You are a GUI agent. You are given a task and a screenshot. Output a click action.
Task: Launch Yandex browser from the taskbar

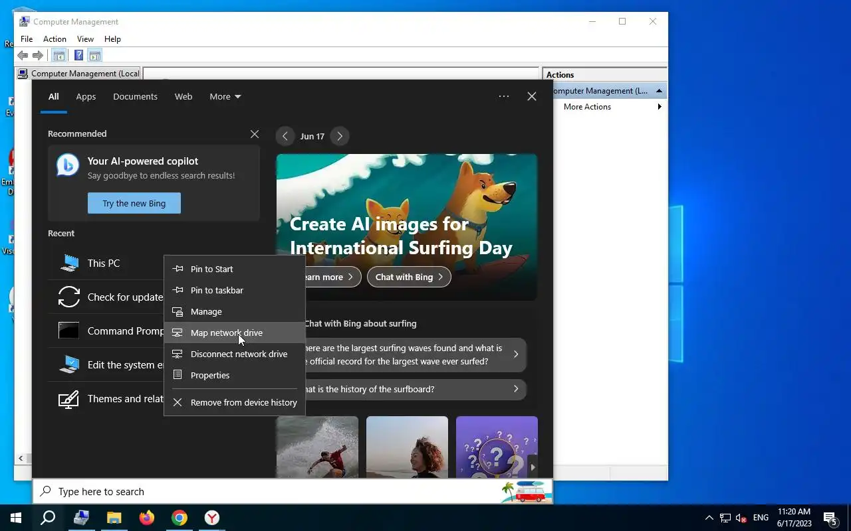tap(211, 518)
